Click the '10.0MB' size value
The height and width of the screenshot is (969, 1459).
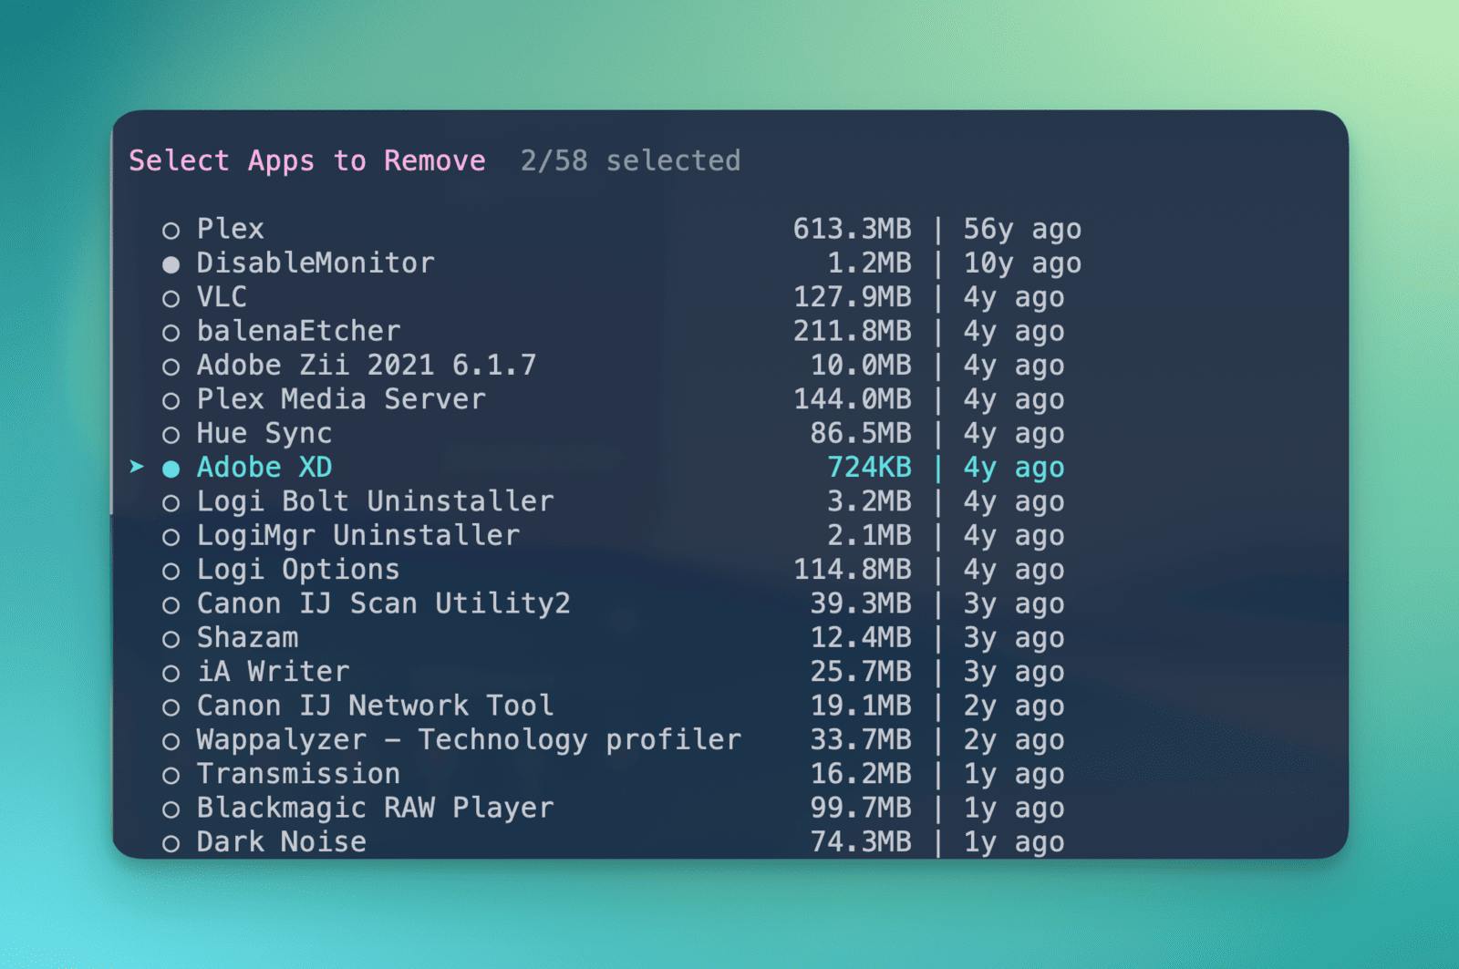[861, 365]
